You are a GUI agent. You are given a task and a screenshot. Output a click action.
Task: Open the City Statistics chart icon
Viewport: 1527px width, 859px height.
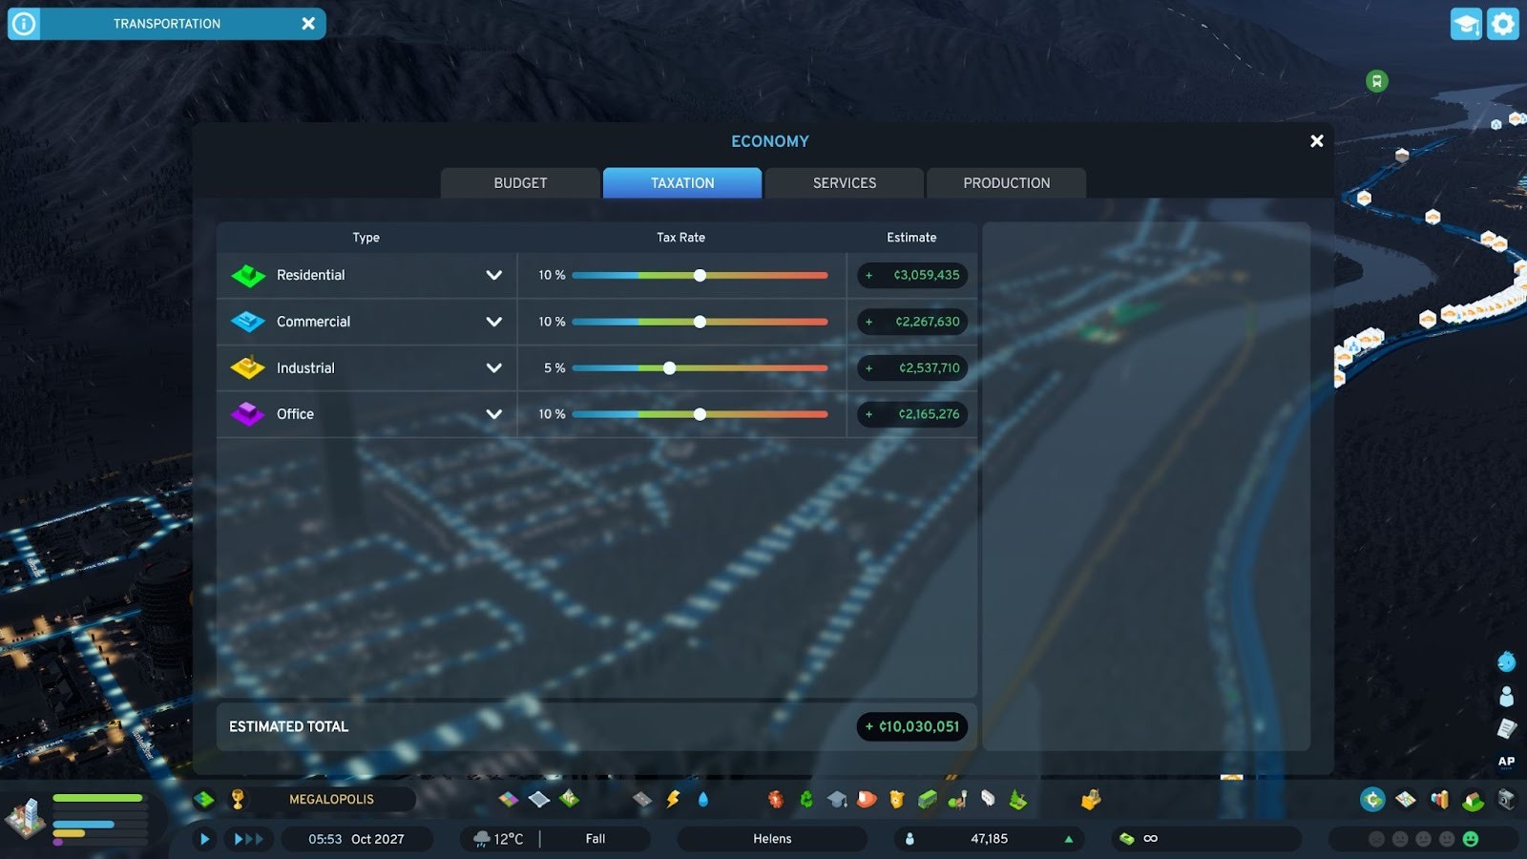(1440, 799)
